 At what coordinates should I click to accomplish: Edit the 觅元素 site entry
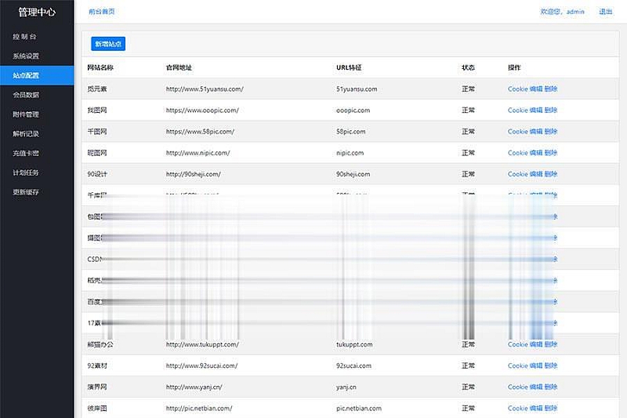click(x=536, y=88)
